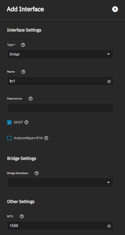The image size is (125, 235).
Task: Toggle DHCP by its label text
Action: [x=18, y=122]
